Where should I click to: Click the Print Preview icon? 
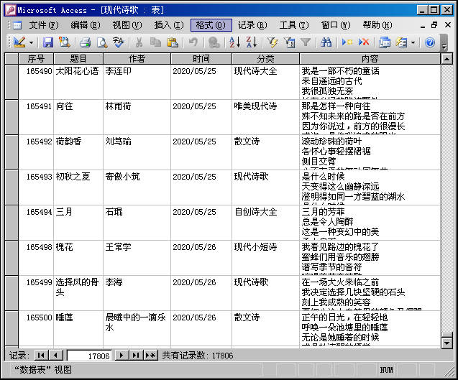point(102,42)
